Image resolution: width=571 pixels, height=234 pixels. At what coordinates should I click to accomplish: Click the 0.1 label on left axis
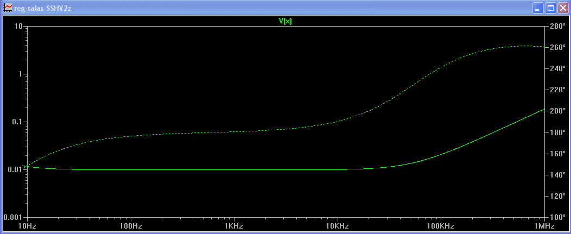(17, 122)
